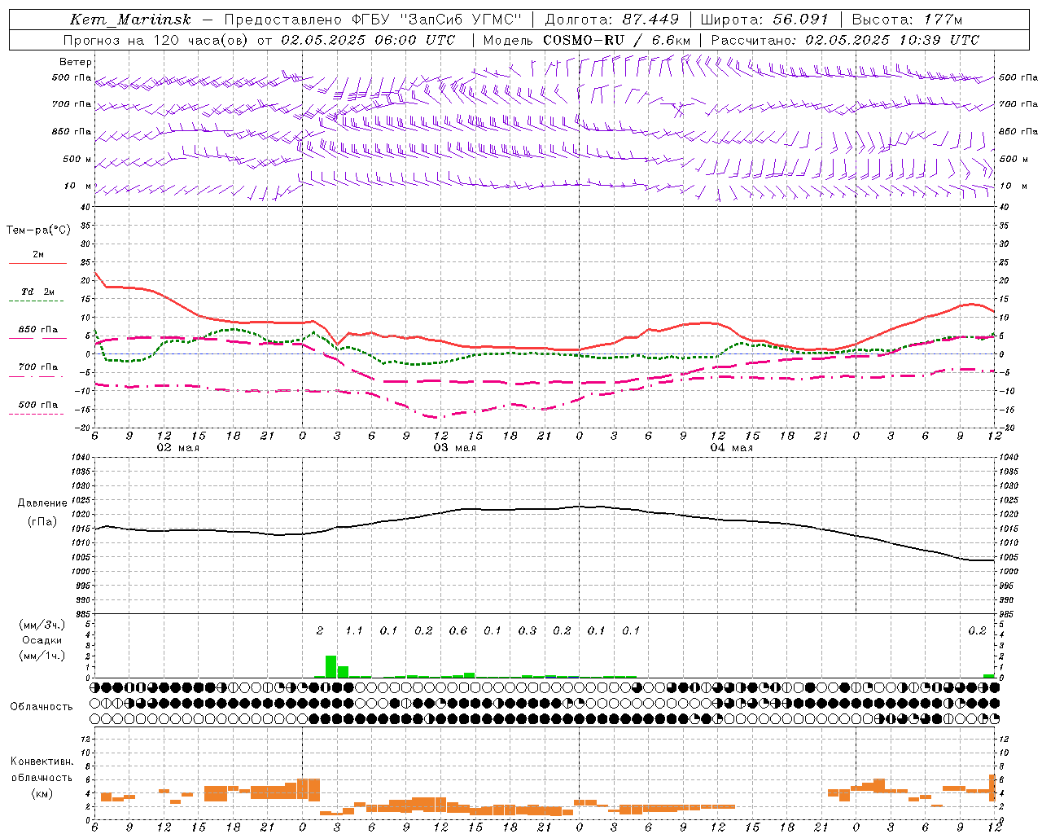Click the (мм/1ч.) precipitation unit label
The width and height of the screenshot is (1042, 834).
42,656
